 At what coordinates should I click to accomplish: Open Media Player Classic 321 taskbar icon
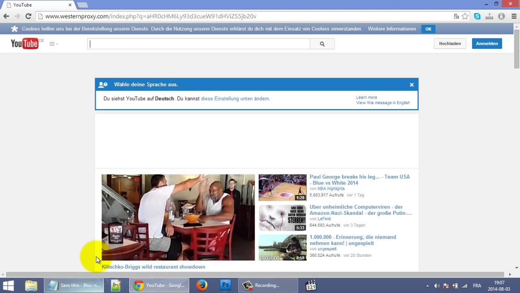coord(311,285)
